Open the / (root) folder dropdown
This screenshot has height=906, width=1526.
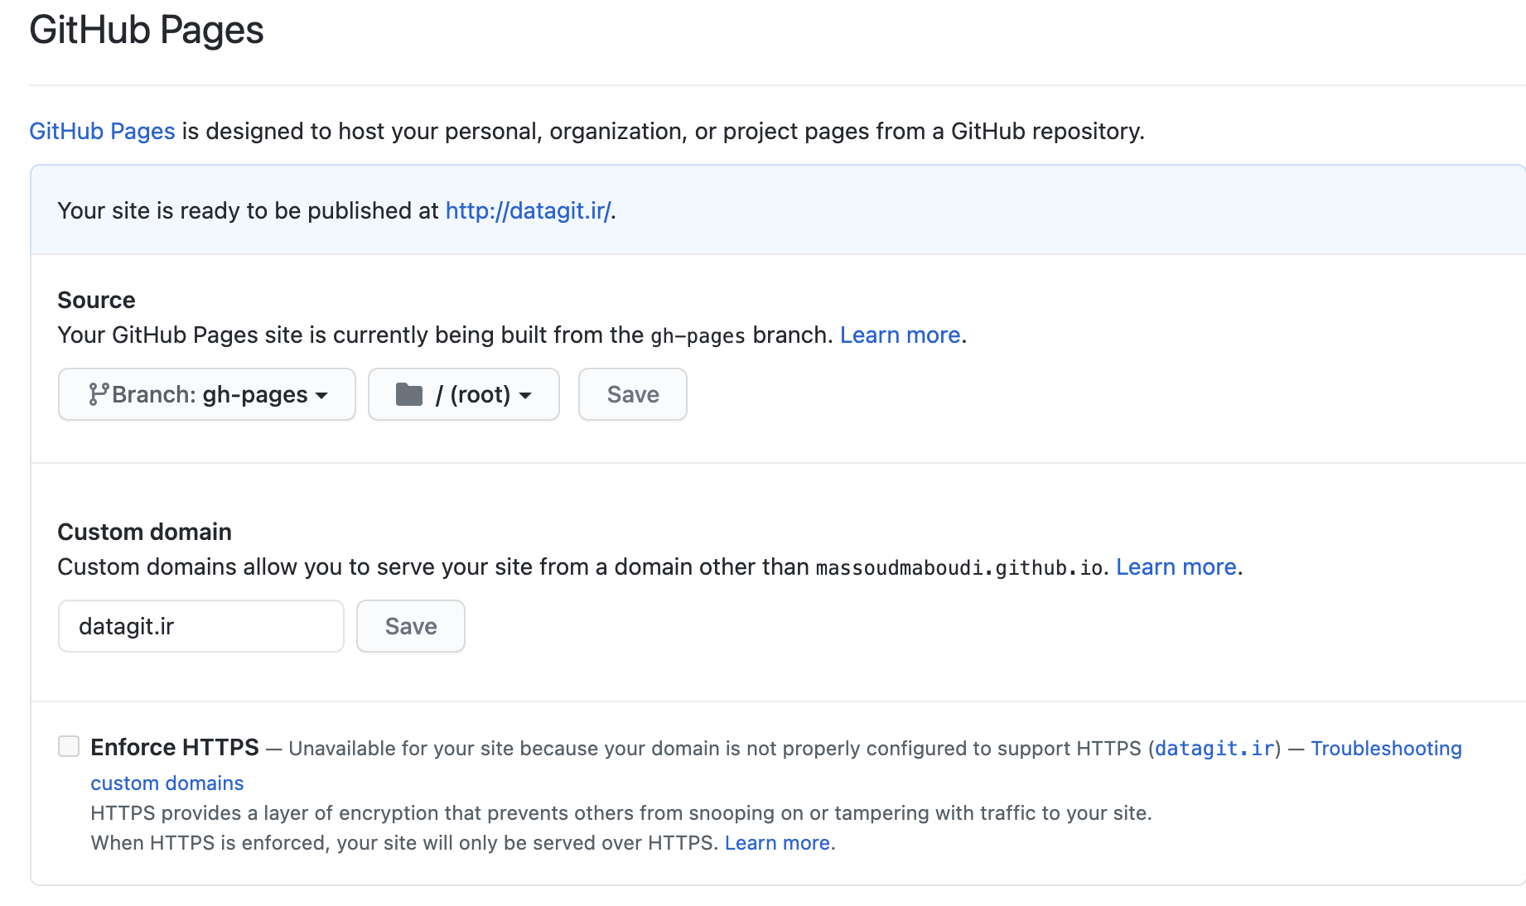coord(463,394)
